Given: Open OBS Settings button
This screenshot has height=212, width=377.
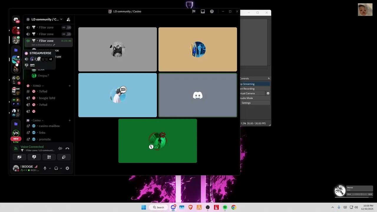Looking at the screenshot, I should pos(255,103).
